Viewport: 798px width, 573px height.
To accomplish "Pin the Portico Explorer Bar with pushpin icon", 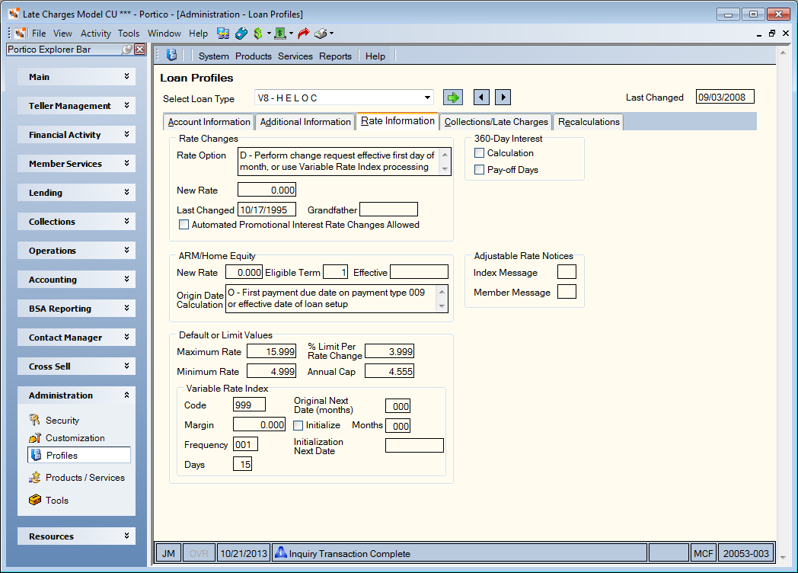I will [126, 50].
